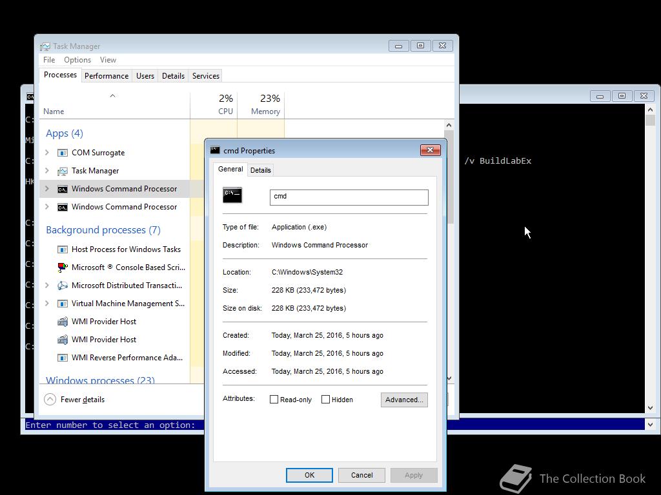Click console window scrollbar up arrow
This screenshot has width=661, height=495.
pos(650,110)
